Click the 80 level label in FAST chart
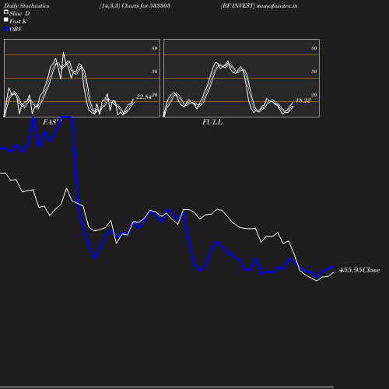This screenshot has height=389, width=389. pos(155,48)
